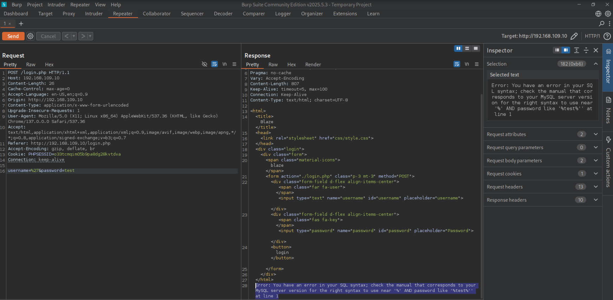This screenshot has width=613, height=300.
Task: Dock Inspector layout to right
Action: click(566, 50)
